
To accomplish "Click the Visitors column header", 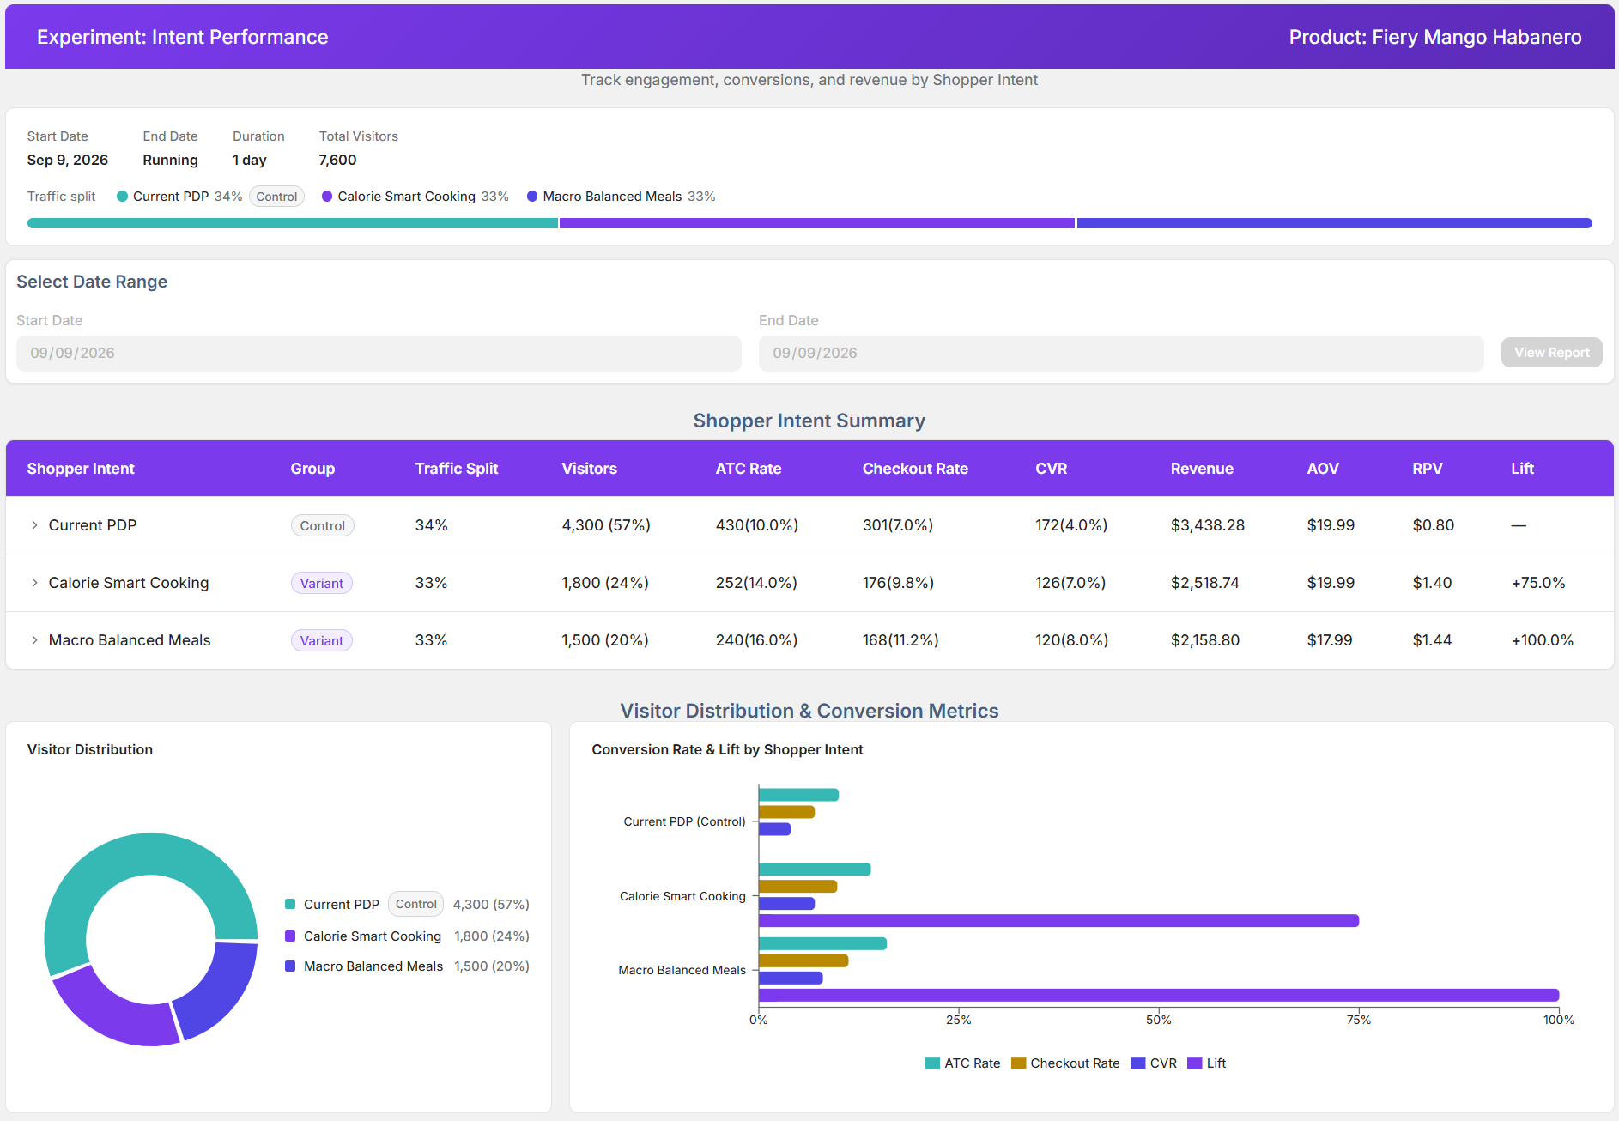I will [x=590, y=469].
